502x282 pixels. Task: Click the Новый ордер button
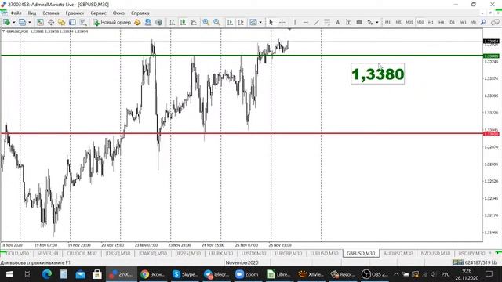[x=111, y=22]
